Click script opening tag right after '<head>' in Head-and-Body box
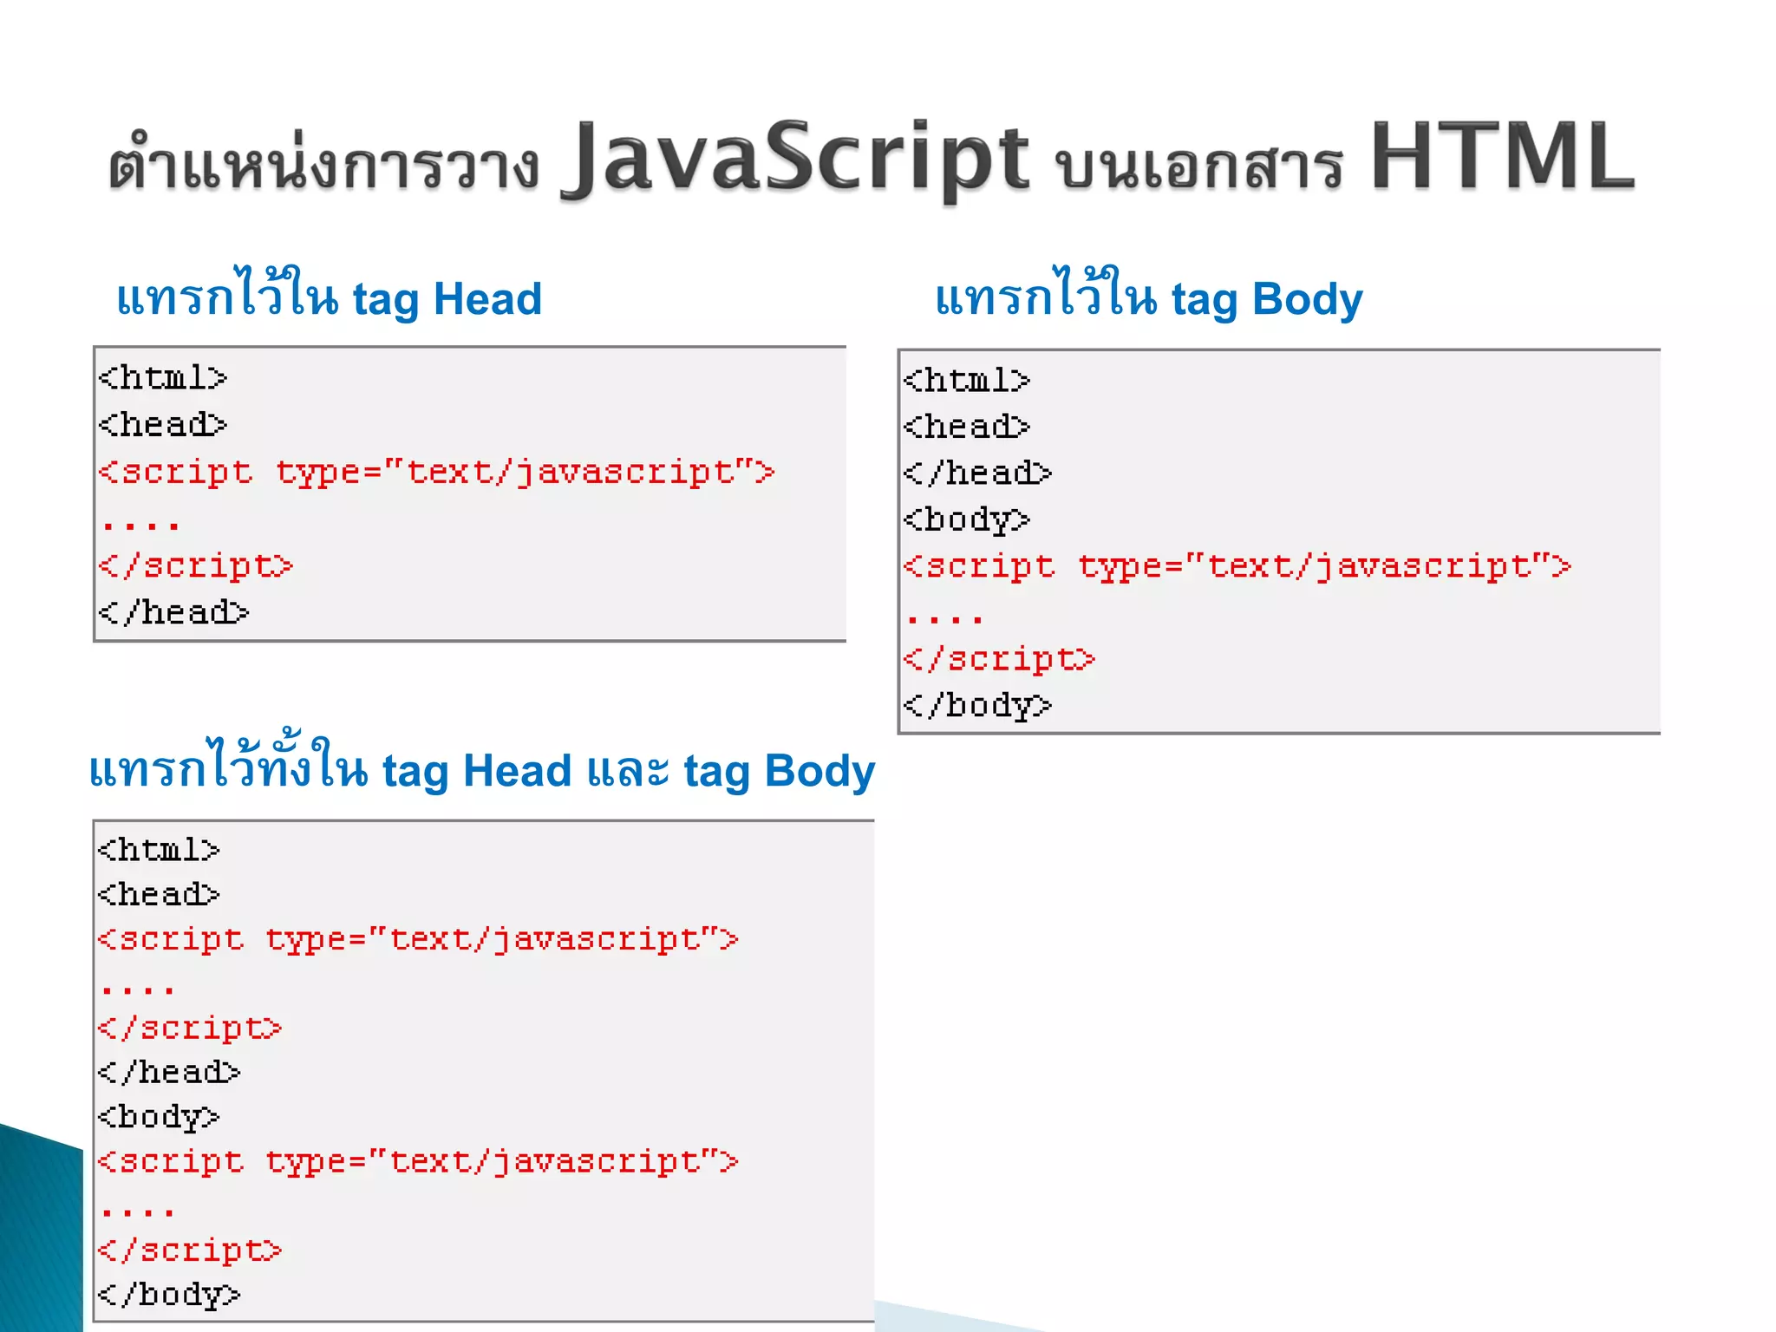Image resolution: width=1776 pixels, height=1332 pixels. [418, 940]
